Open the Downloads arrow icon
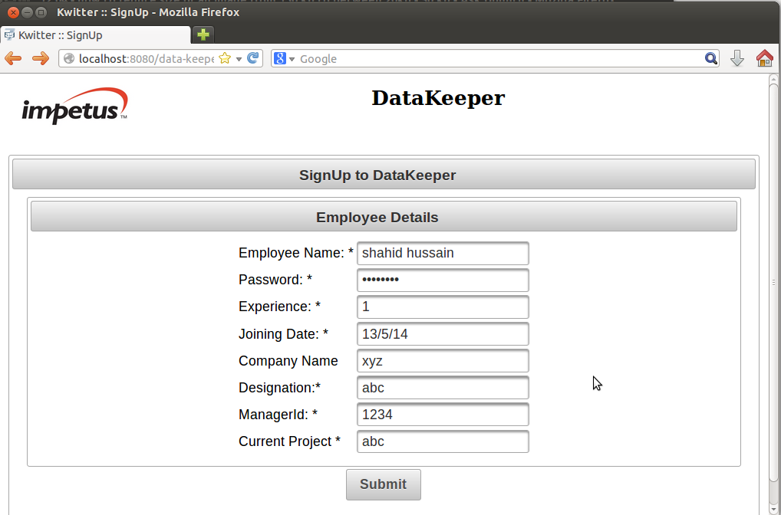The image size is (781, 515). pos(737,59)
